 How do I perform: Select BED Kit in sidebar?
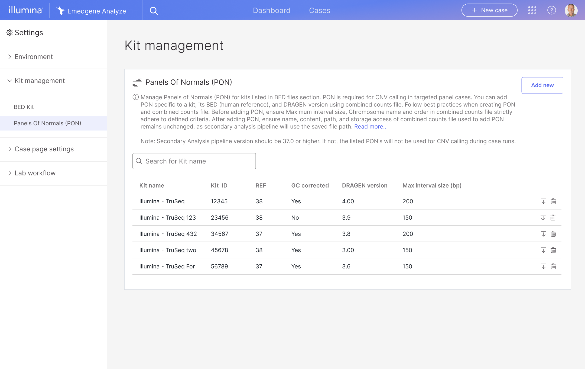[54, 107]
